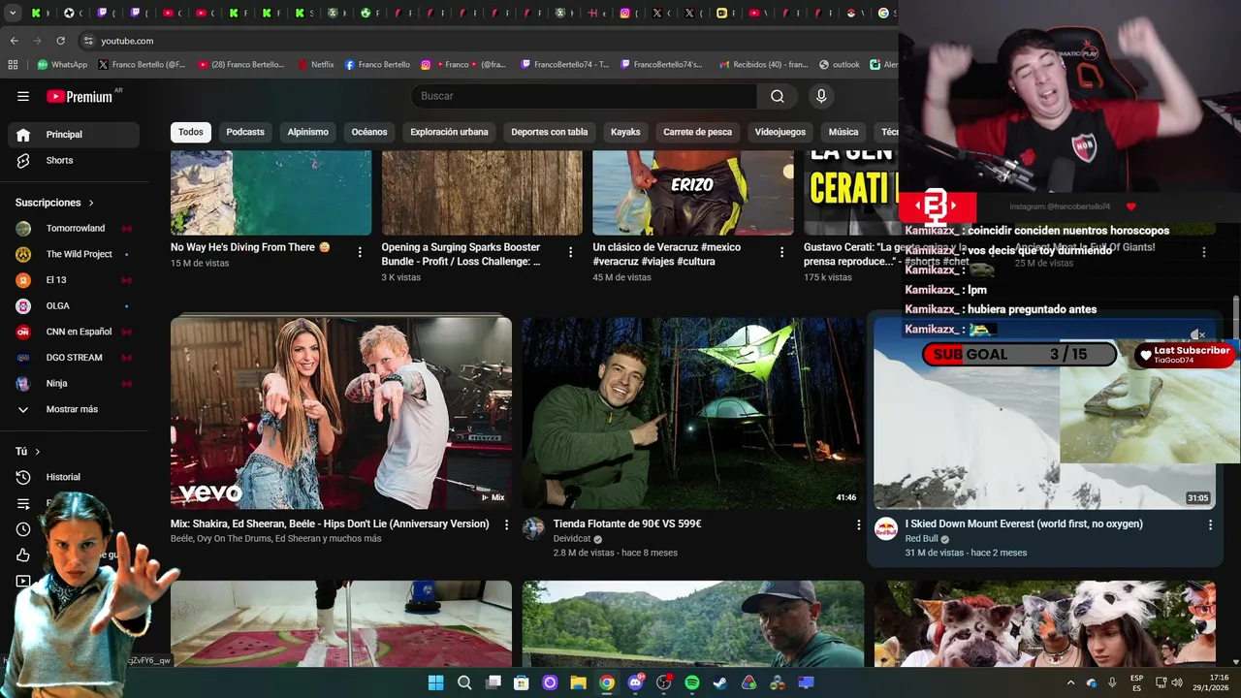Open the WhatsApp bookmark
This screenshot has width=1241, height=698.
click(62, 65)
